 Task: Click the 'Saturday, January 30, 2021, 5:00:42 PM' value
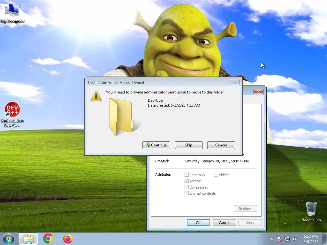point(217,161)
